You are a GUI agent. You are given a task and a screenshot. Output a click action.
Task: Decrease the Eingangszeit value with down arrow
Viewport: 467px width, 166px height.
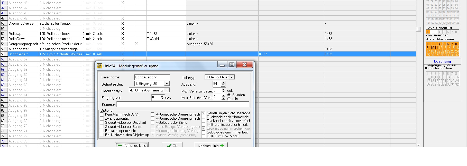[x=162, y=99]
